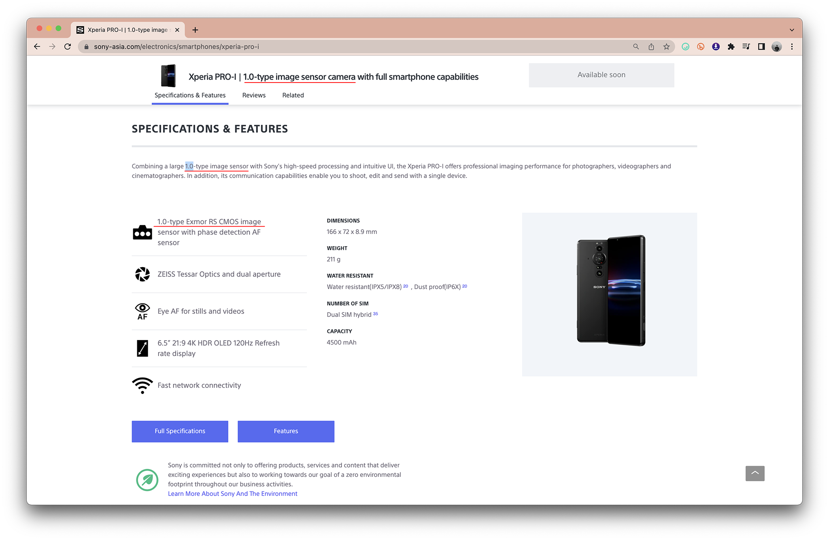Viewport: 829px width, 540px height.
Task: Go back to the previous page
Action: (x=37, y=47)
